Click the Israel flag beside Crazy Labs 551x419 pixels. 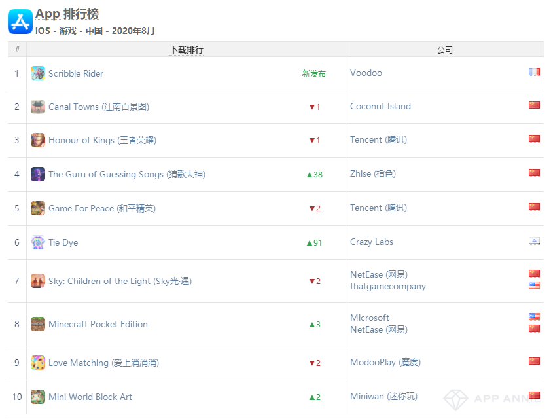tap(534, 241)
